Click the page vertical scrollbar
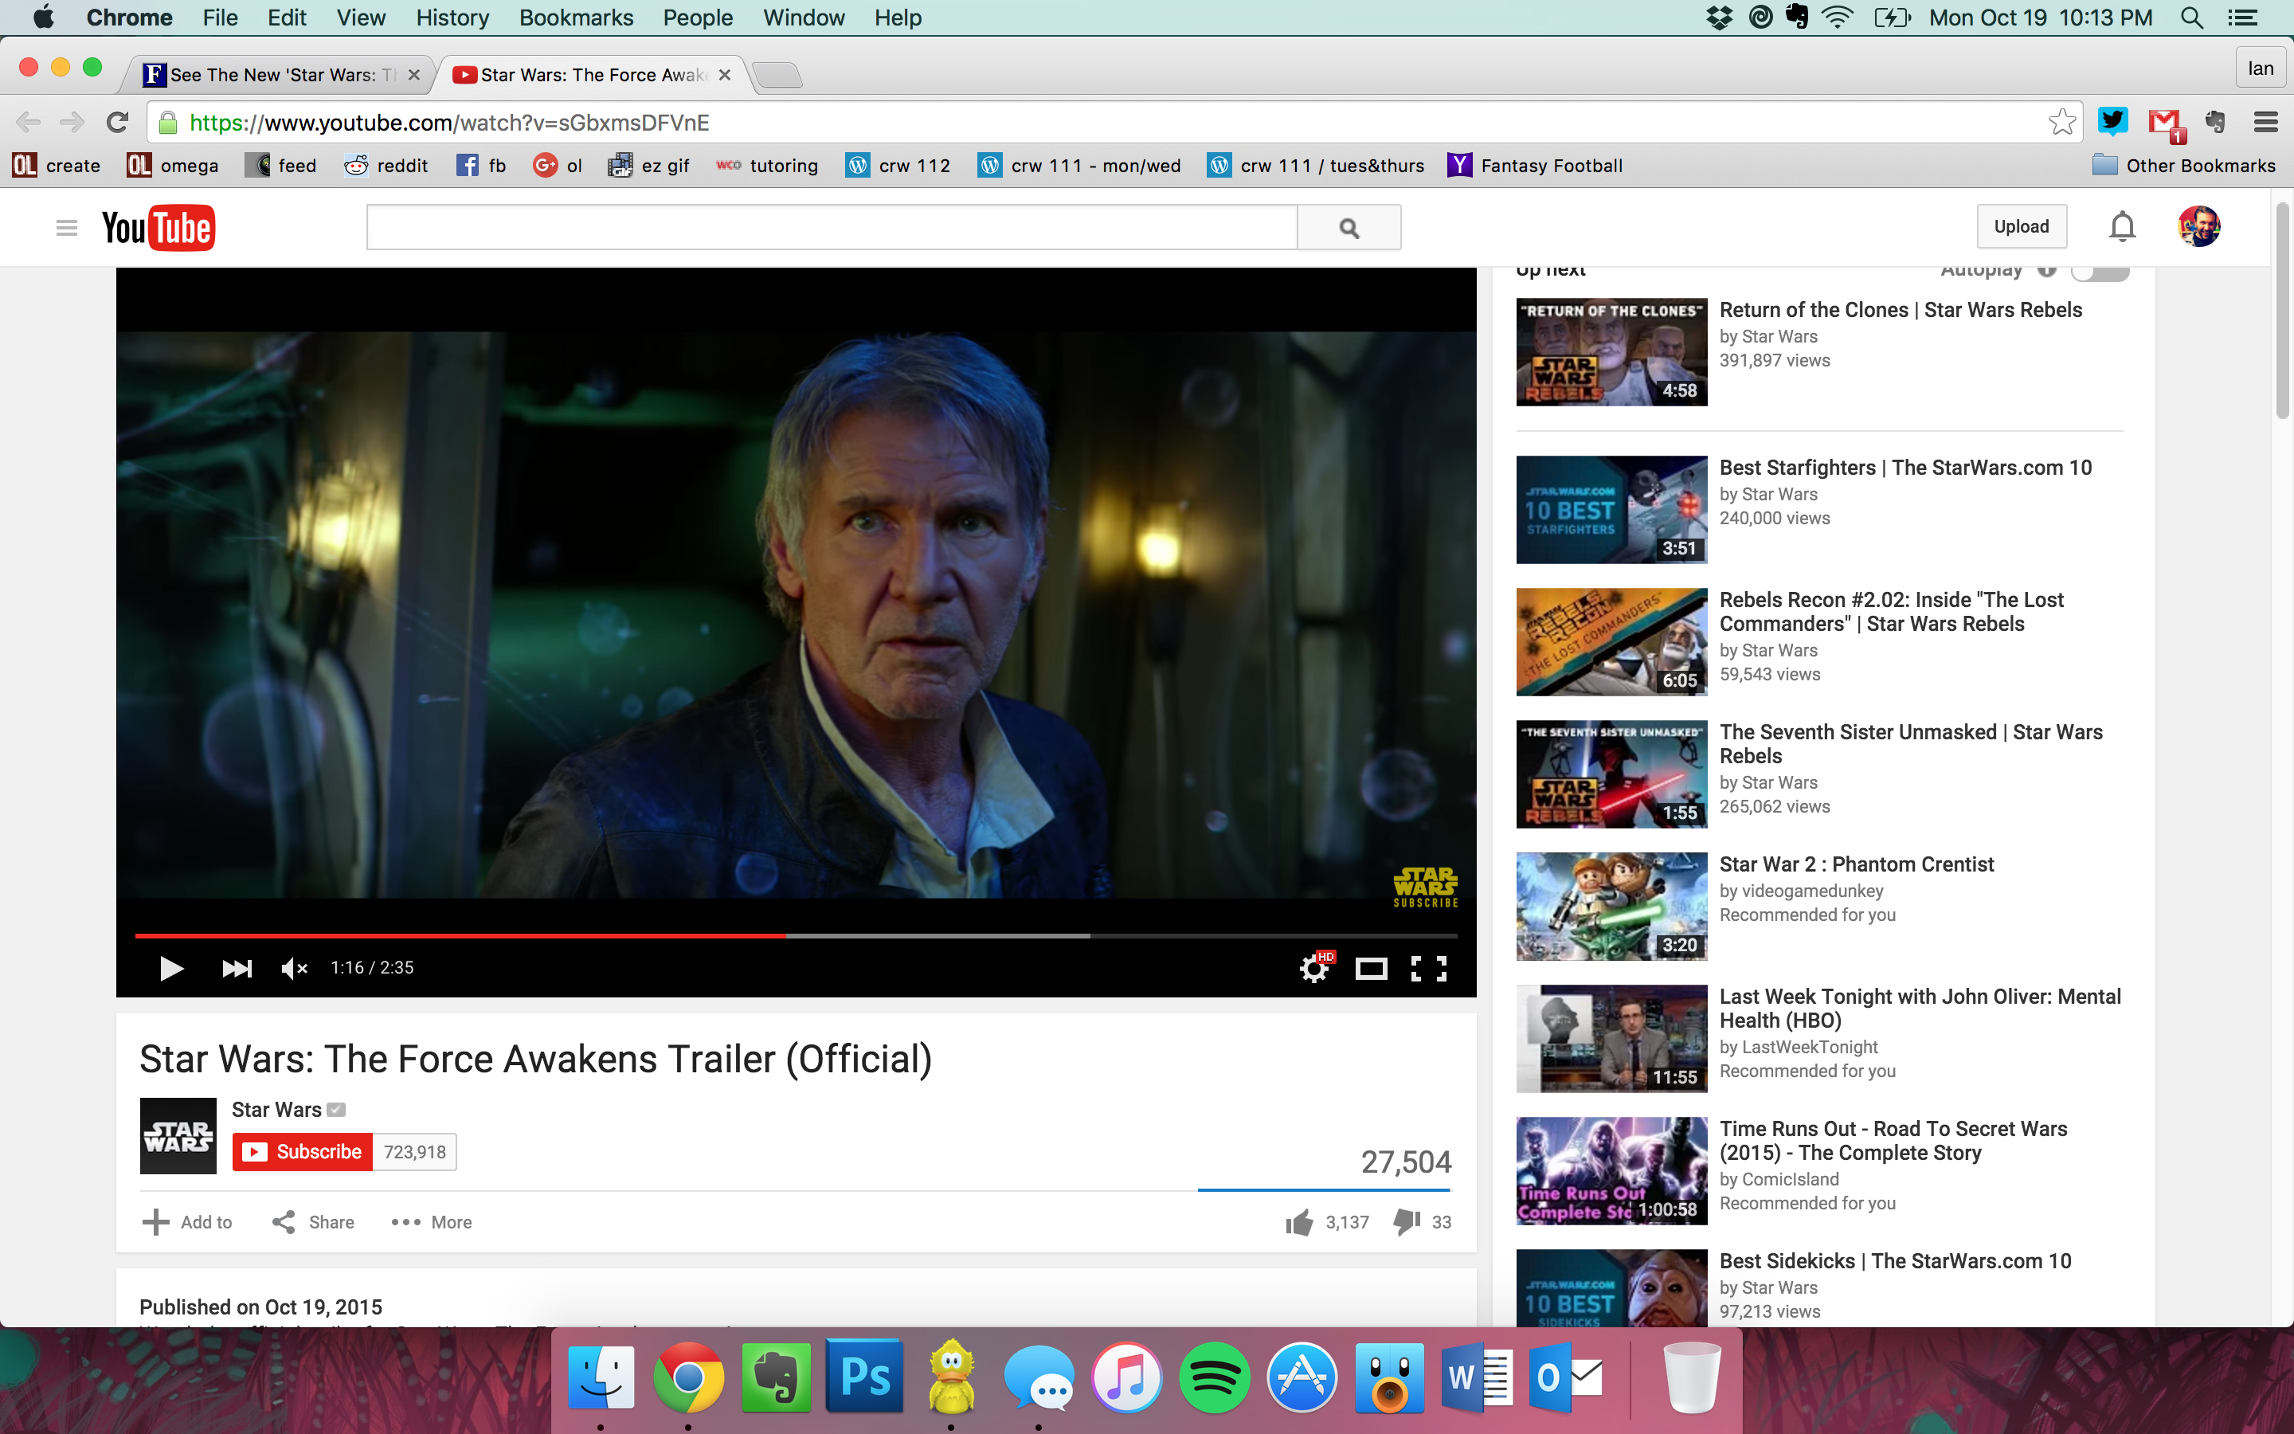Screen dimensions: 2294x1434 (2282, 310)
